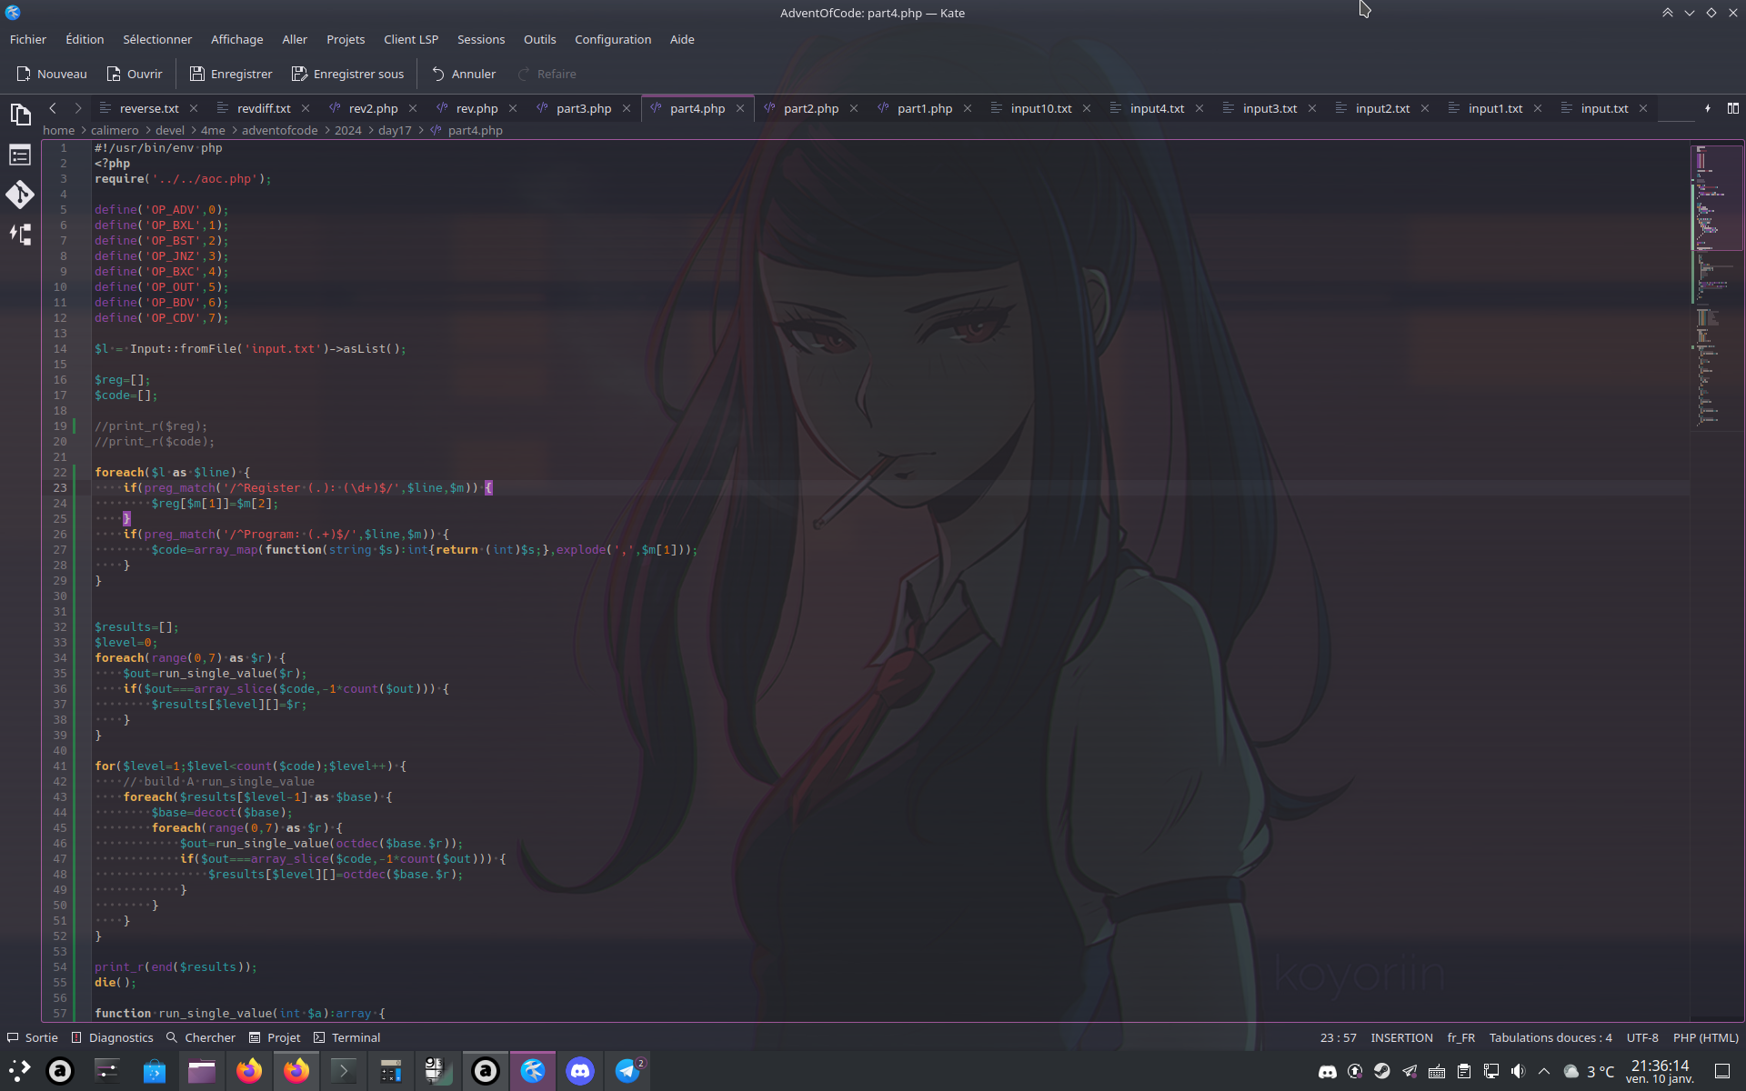The width and height of the screenshot is (1746, 1091).
Task: Click the quick open pin icon
Action: (x=1708, y=108)
